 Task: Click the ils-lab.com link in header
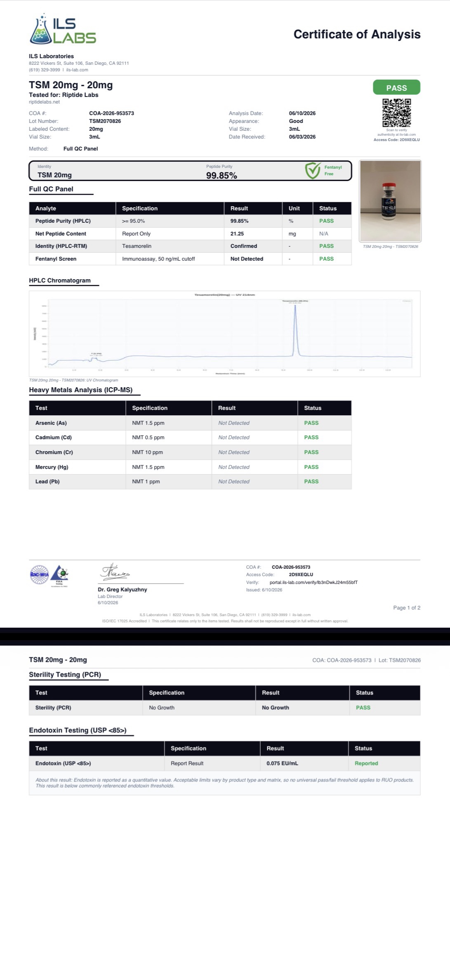[x=77, y=70]
